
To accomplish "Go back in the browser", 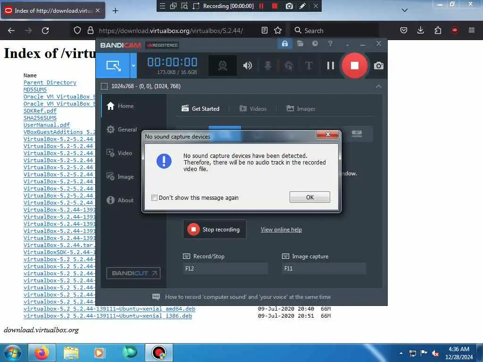I will click(11, 31).
